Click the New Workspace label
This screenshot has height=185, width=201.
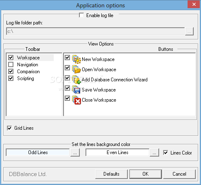98,59
